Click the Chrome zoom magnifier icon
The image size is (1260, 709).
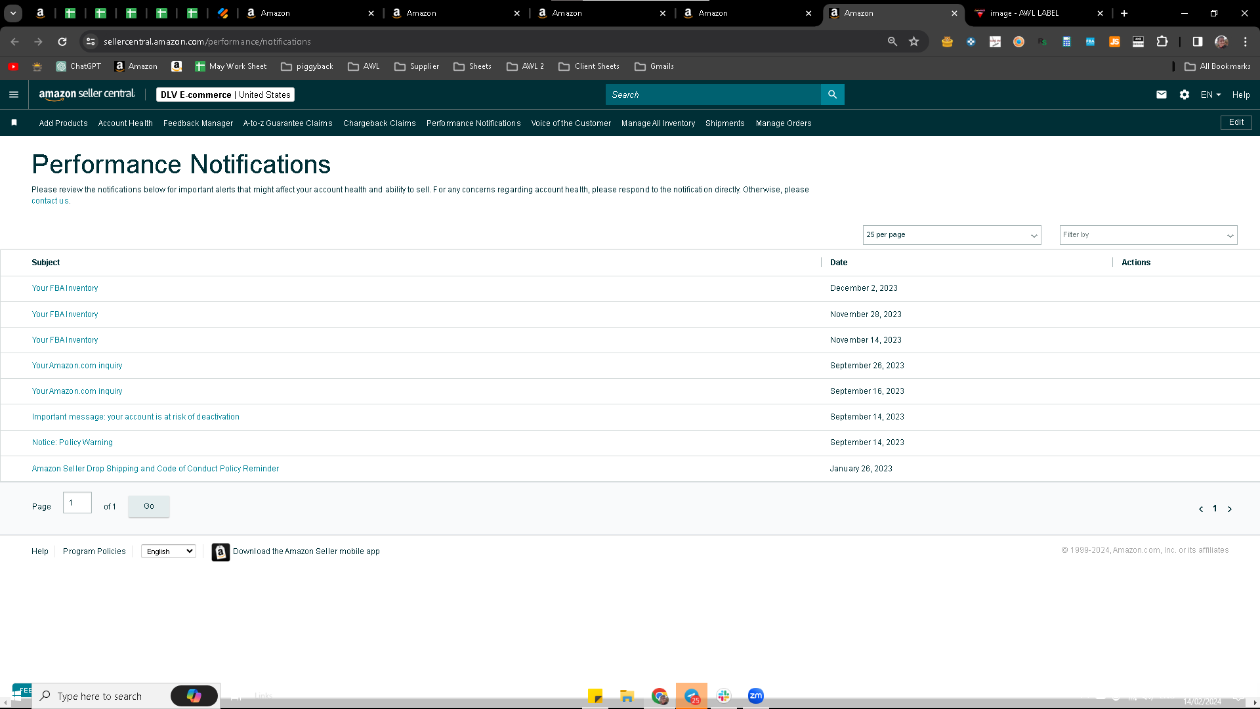tap(892, 41)
